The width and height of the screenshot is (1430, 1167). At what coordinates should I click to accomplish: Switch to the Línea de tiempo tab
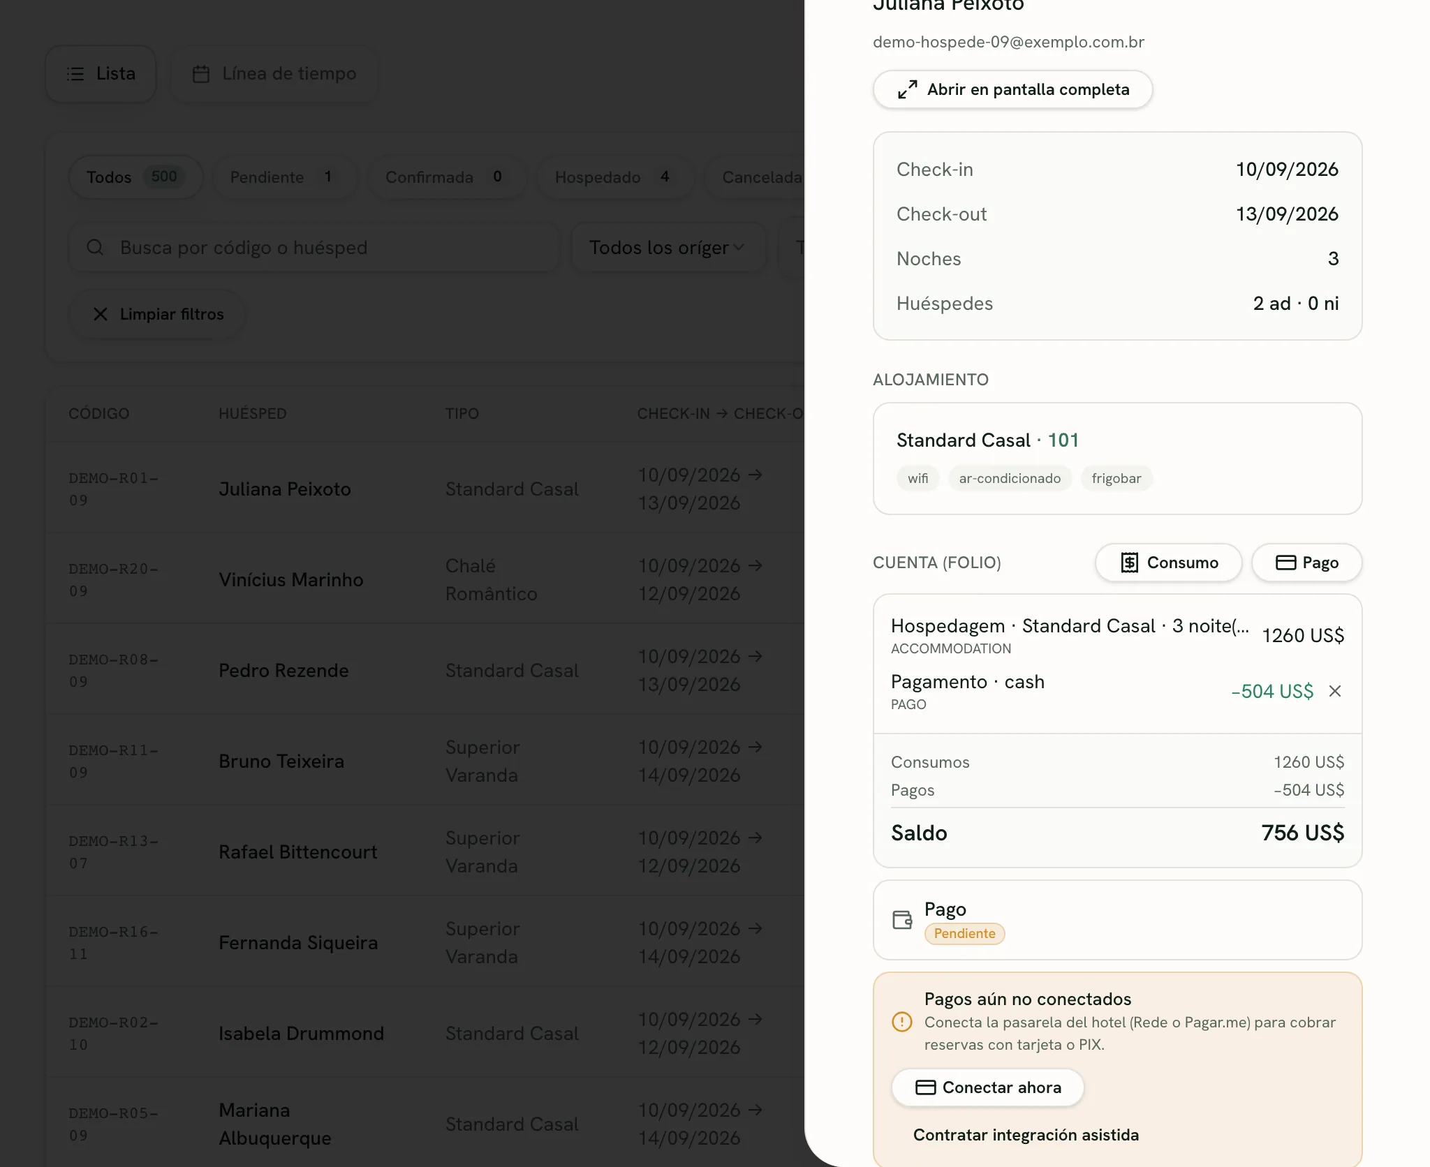[x=274, y=74]
